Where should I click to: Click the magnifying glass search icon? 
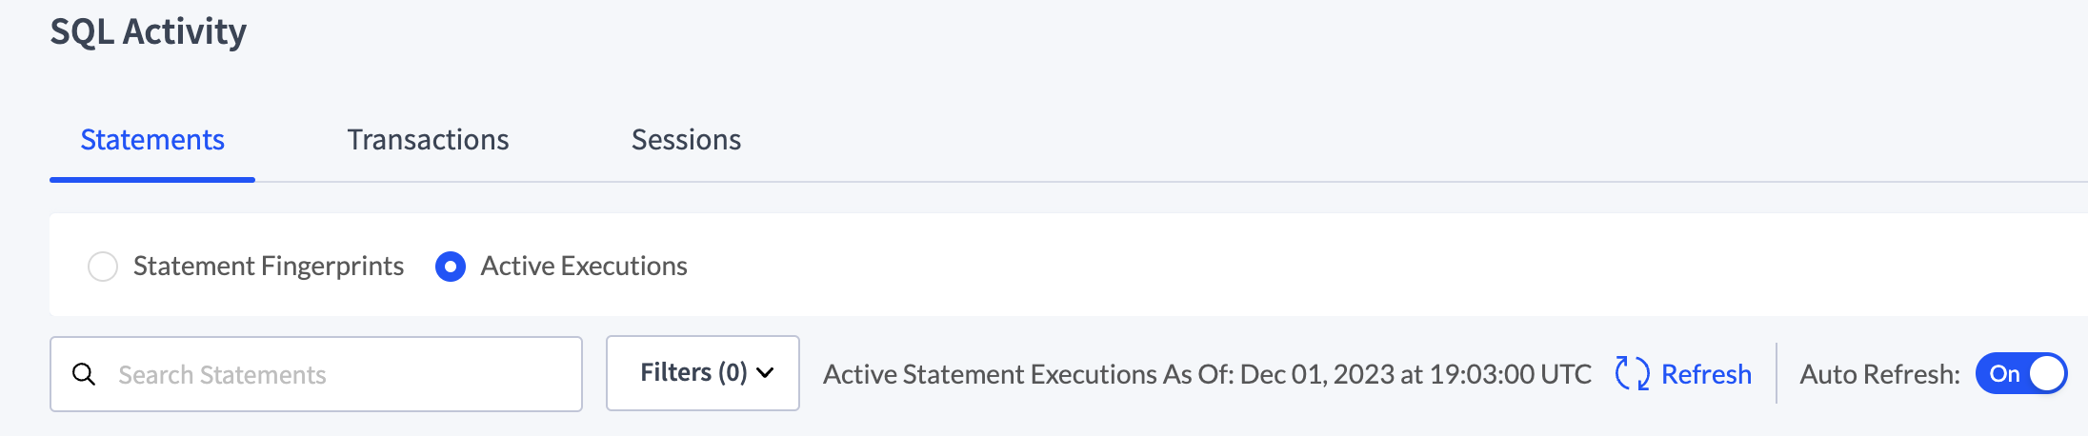point(84,374)
